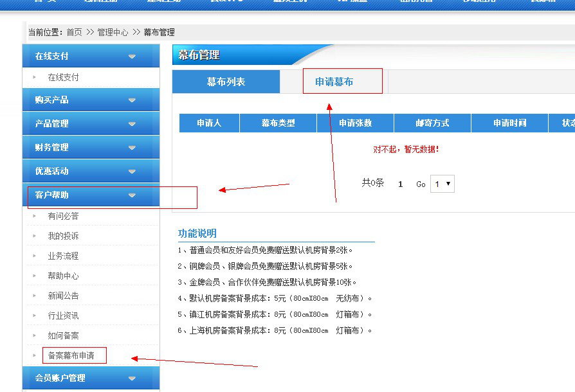The image size is (575, 392).
Task: Select 行业资讯 from the sidebar
Action: click(x=63, y=316)
